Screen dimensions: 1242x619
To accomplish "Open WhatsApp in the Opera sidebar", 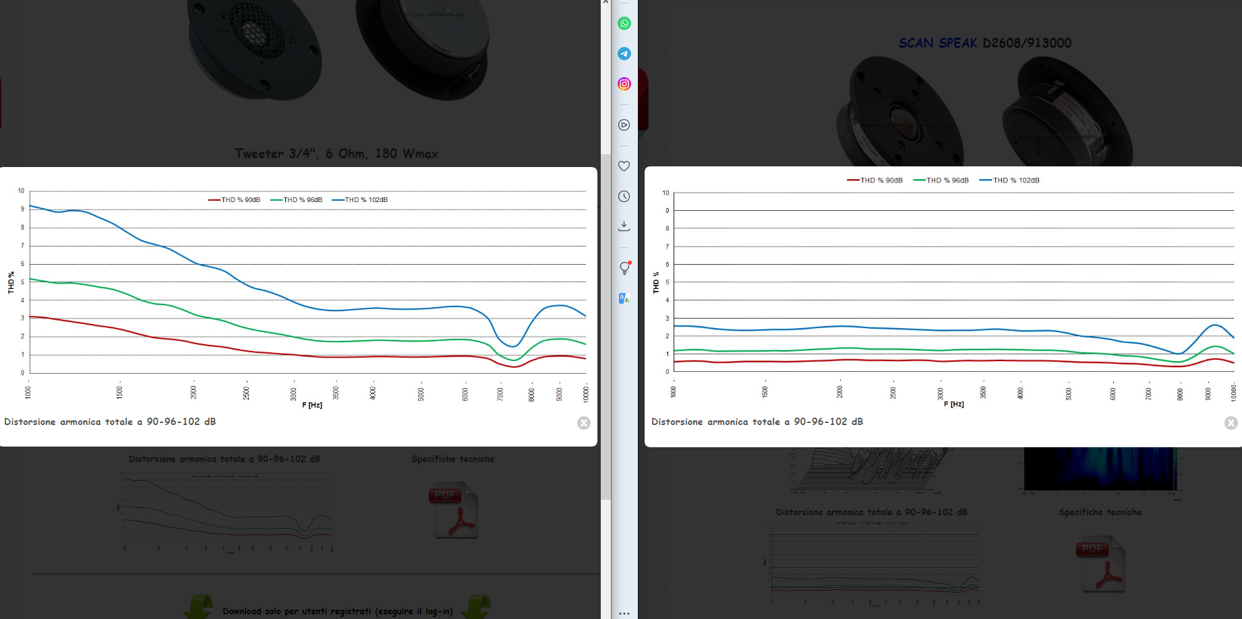I will pyautogui.click(x=624, y=24).
